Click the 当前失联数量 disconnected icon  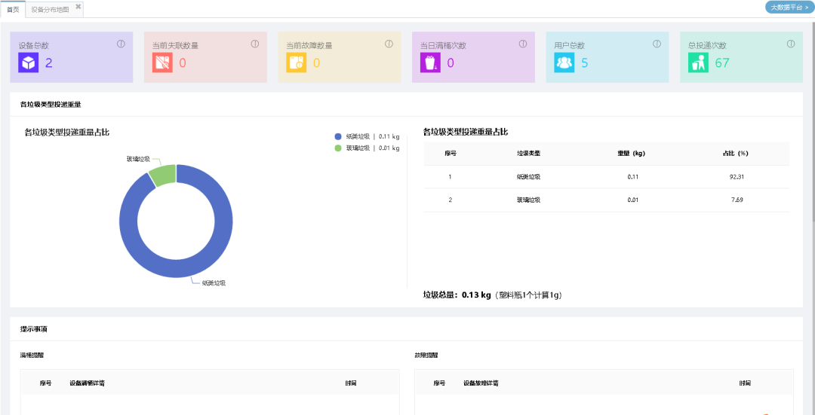tap(162, 63)
